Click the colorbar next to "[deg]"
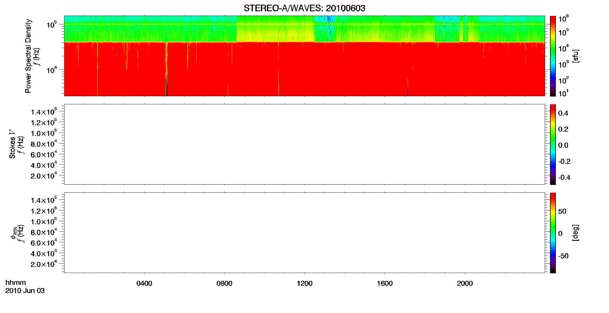Image resolution: width=609 pixels, height=313 pixels. [553, 233]
